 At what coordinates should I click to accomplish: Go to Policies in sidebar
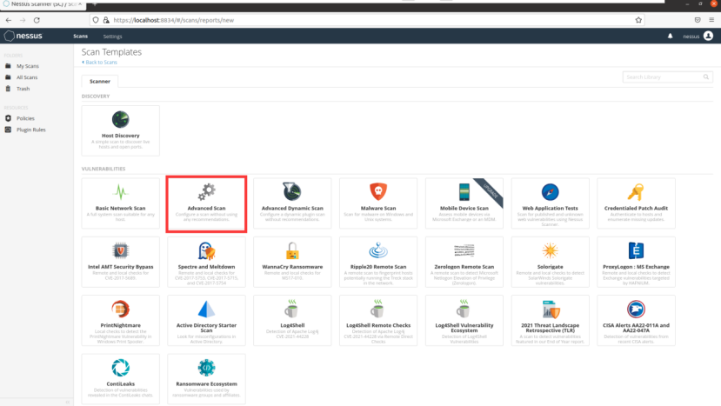[x=25, y=118]
